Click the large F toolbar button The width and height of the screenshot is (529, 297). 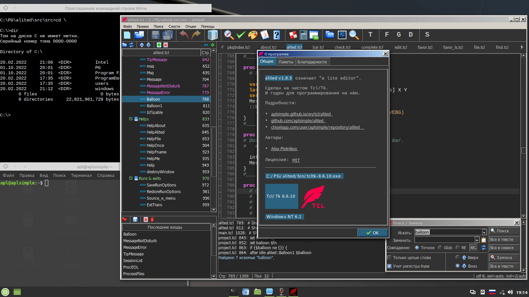click(387, 35)
